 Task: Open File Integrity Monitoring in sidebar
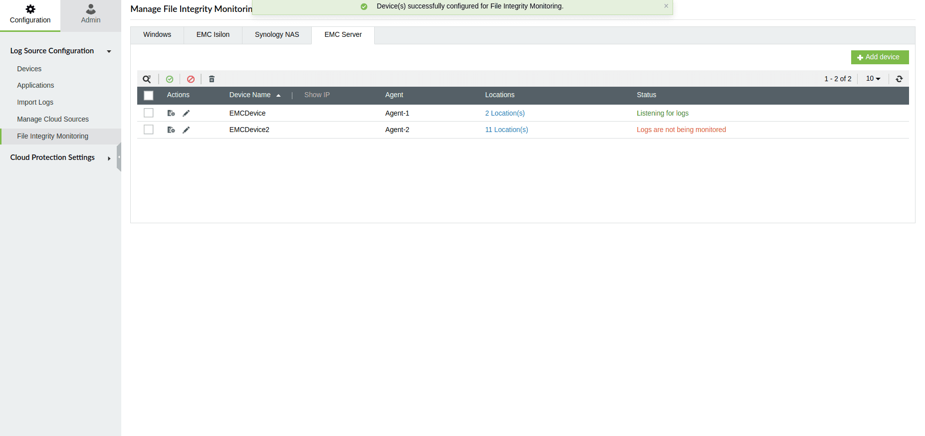(x=53, y=136)
